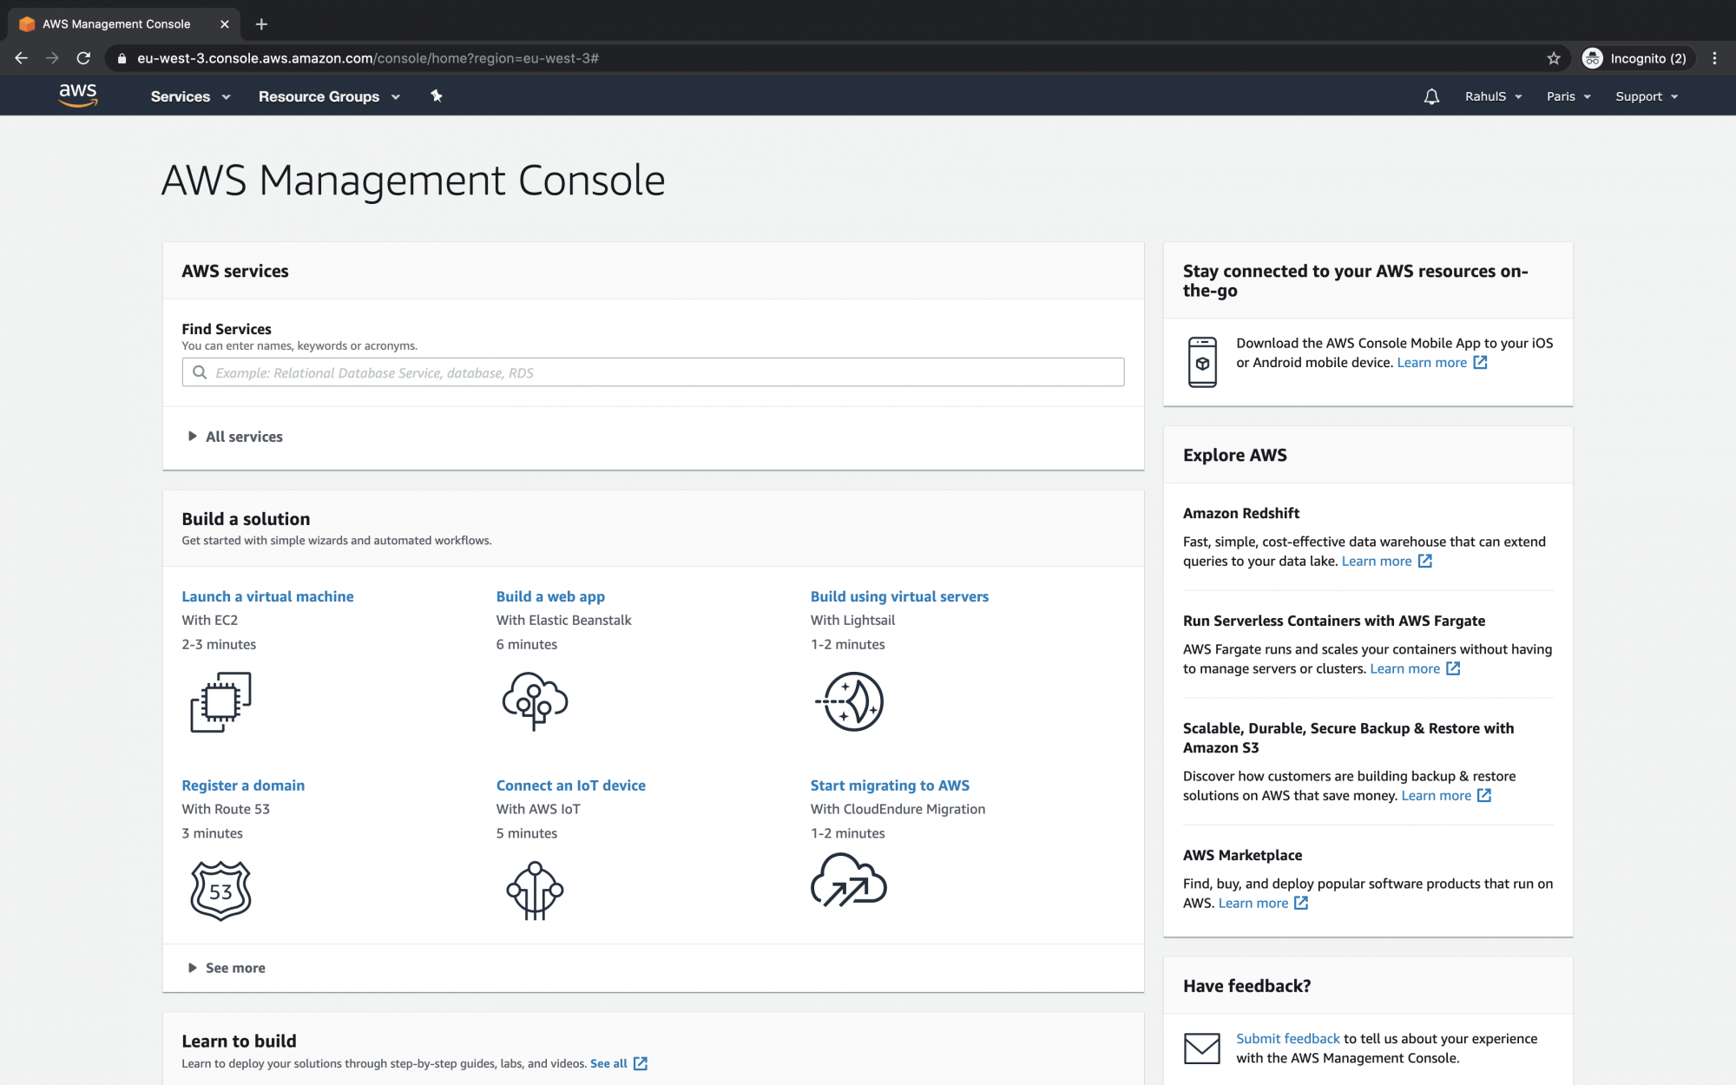Click the Lightsail virtual servers icon
Screen dimensions: 1736x1085
tap(849, 699)
